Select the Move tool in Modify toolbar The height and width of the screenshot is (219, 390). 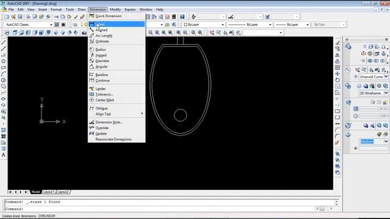[x=338, y=74]
